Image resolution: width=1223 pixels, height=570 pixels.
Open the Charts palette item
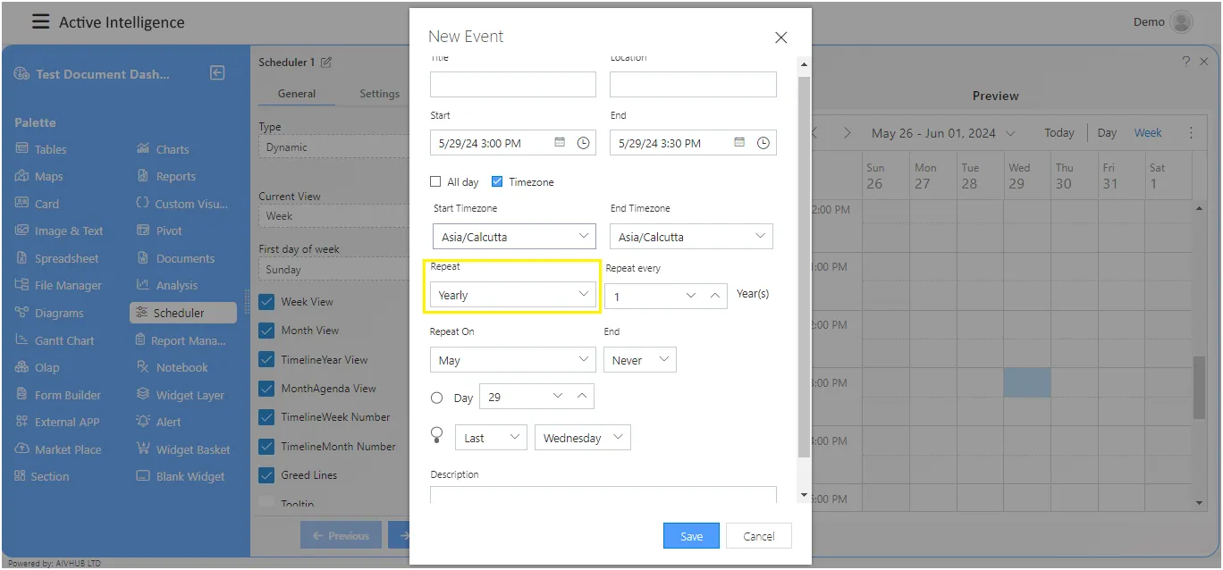pyautogui.click(x=163, y=149)
